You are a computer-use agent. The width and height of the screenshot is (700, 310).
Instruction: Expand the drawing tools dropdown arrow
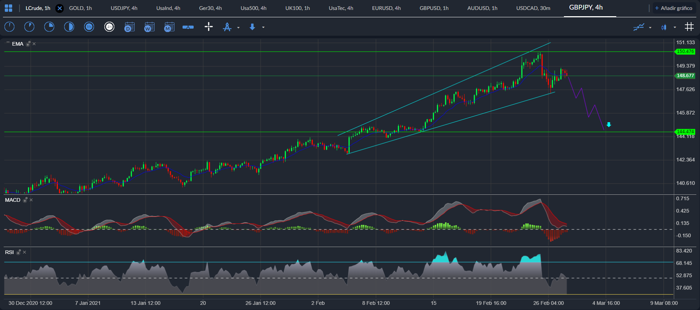238,28
